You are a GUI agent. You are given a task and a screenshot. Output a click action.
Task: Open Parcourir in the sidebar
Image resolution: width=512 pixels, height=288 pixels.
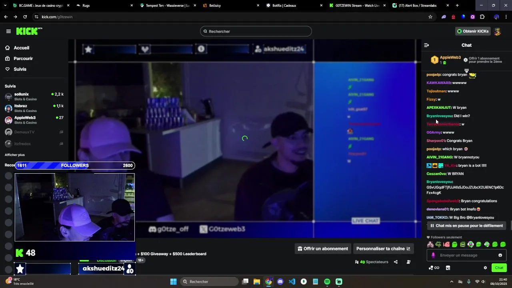click(23, 58)
